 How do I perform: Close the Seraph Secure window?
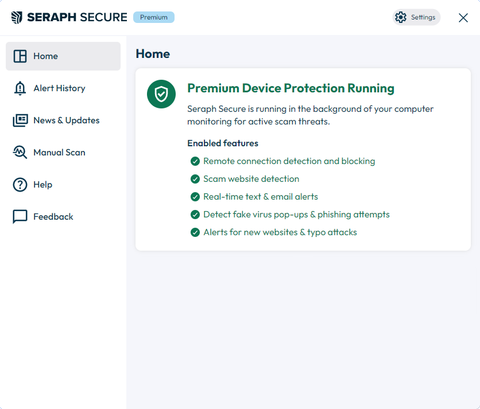[x=463, y=18]
